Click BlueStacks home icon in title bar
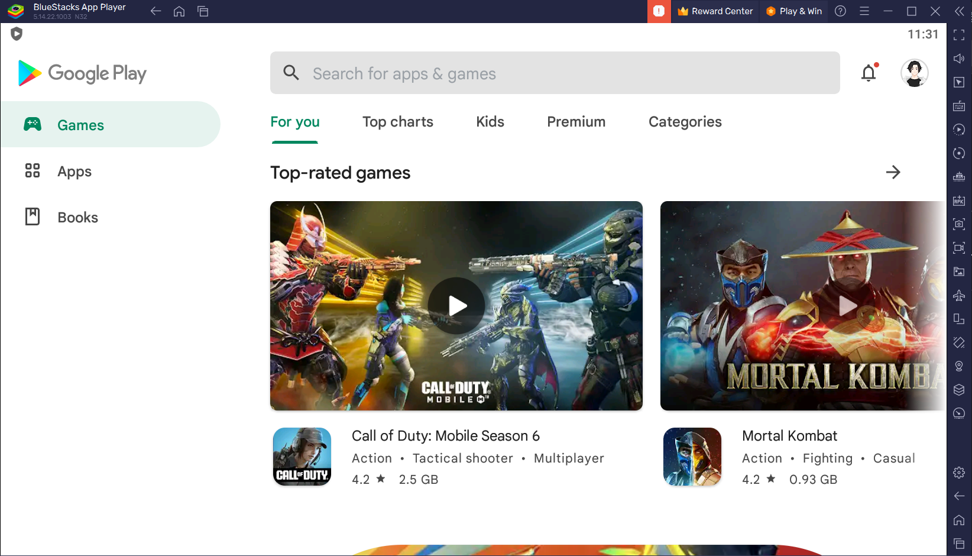Viewport: 972px width, 556px height. 179,11
